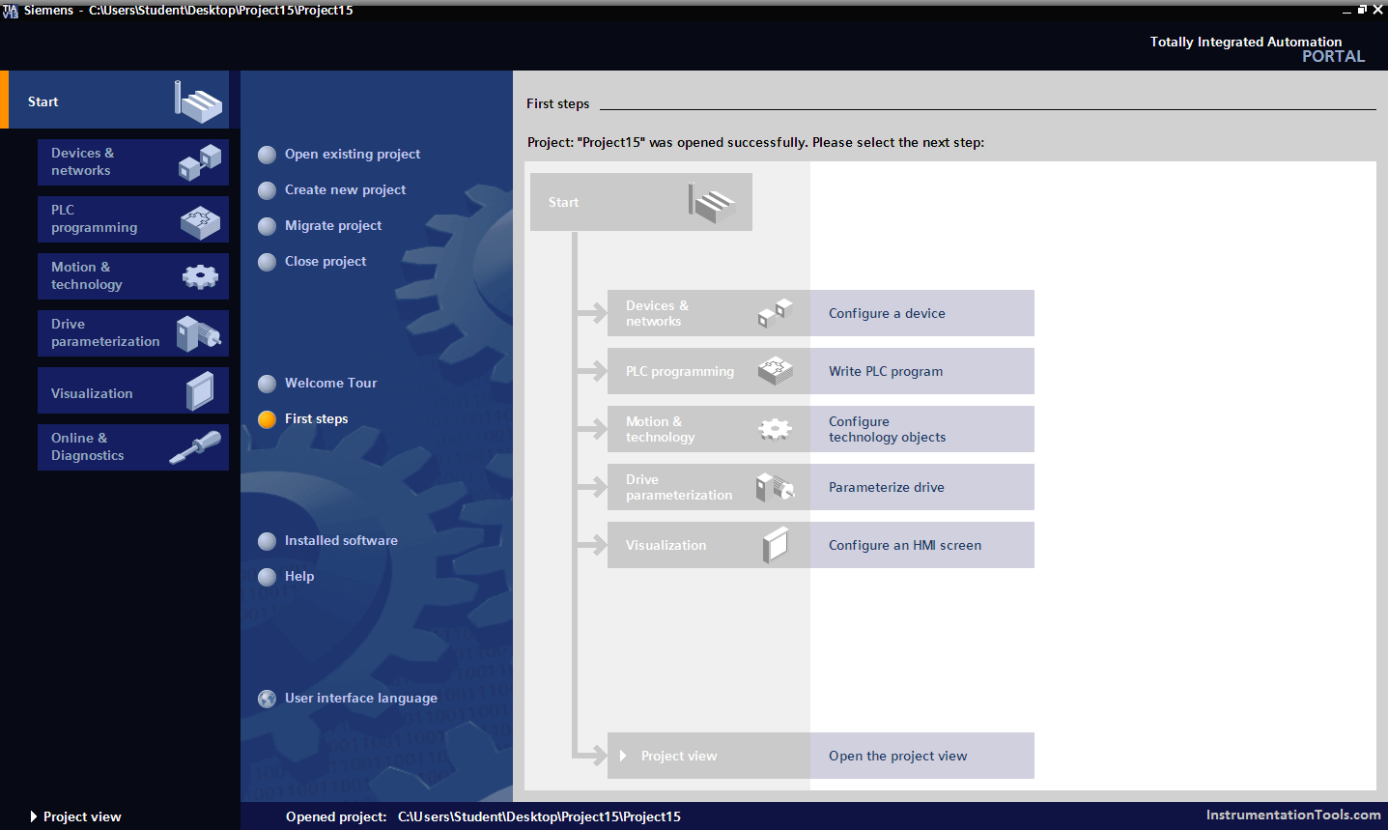Select the Installed software bullet
The height and width of the screenshot is (830, 1388).
[x=268, y=541]
